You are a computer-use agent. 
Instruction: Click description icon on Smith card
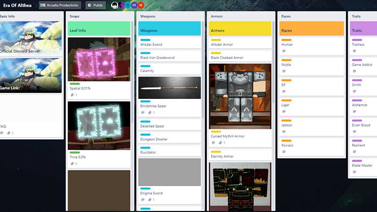[x=354, y=91]
